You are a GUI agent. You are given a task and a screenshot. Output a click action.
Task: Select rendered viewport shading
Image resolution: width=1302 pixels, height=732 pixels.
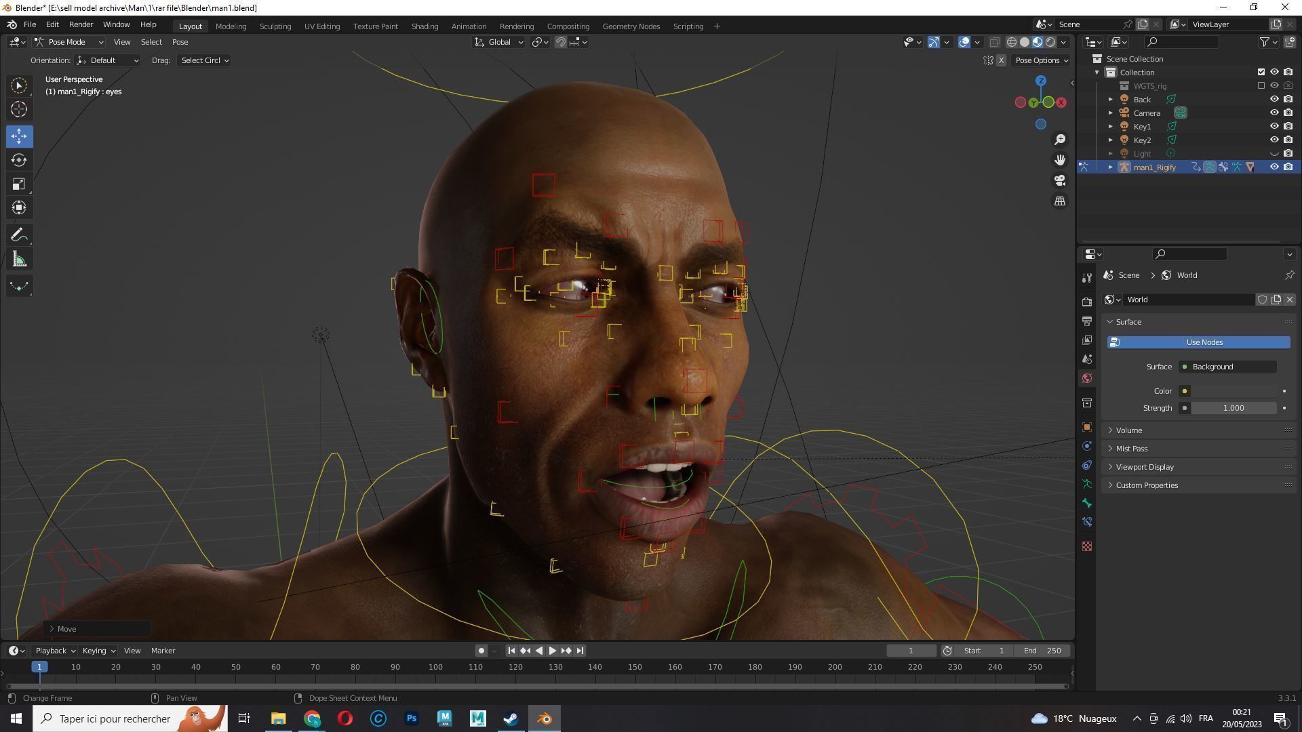pos(1050,42)
